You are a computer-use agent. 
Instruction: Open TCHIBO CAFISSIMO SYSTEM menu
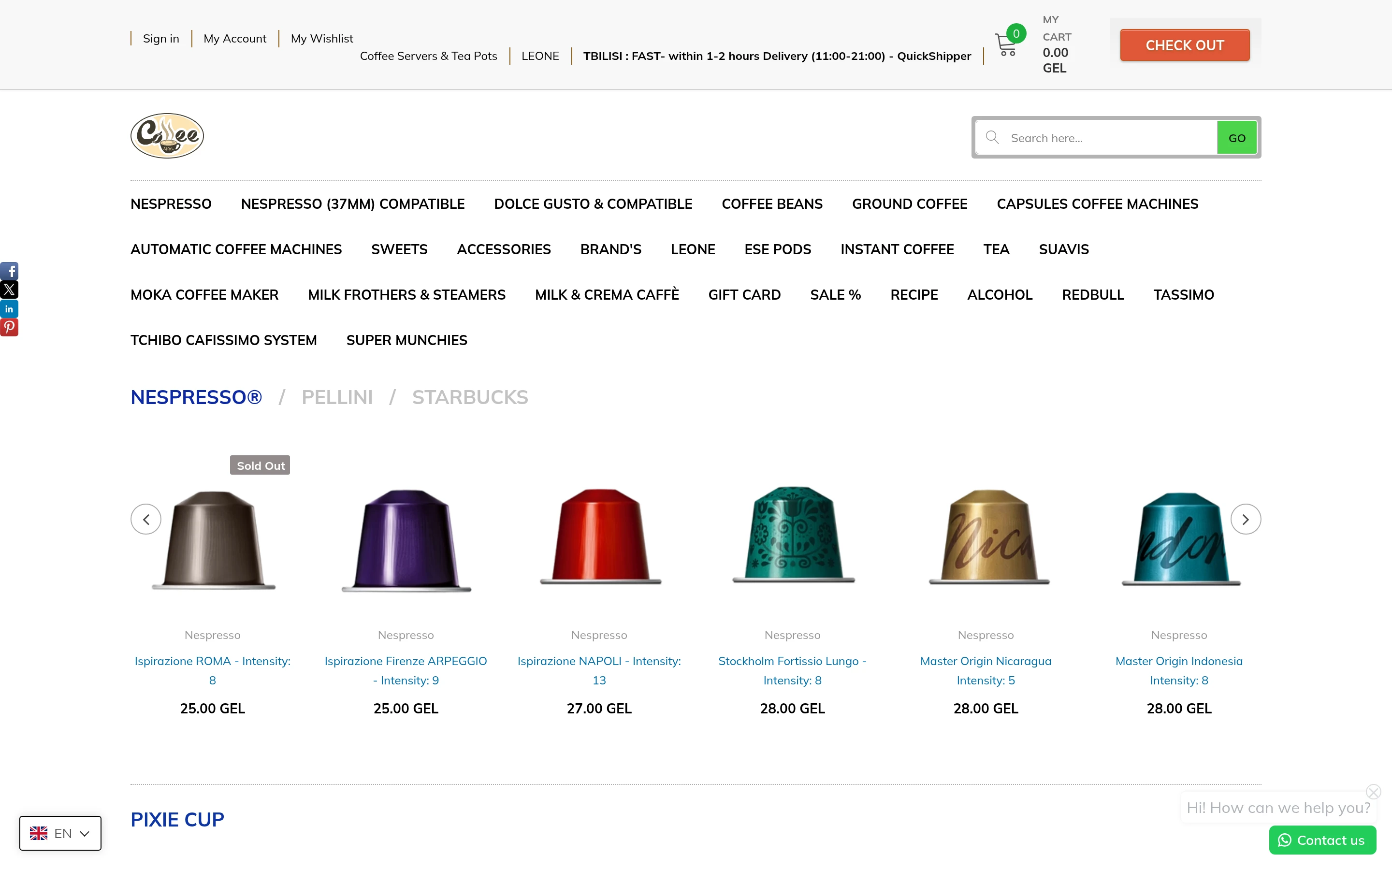tap(223, 340)
